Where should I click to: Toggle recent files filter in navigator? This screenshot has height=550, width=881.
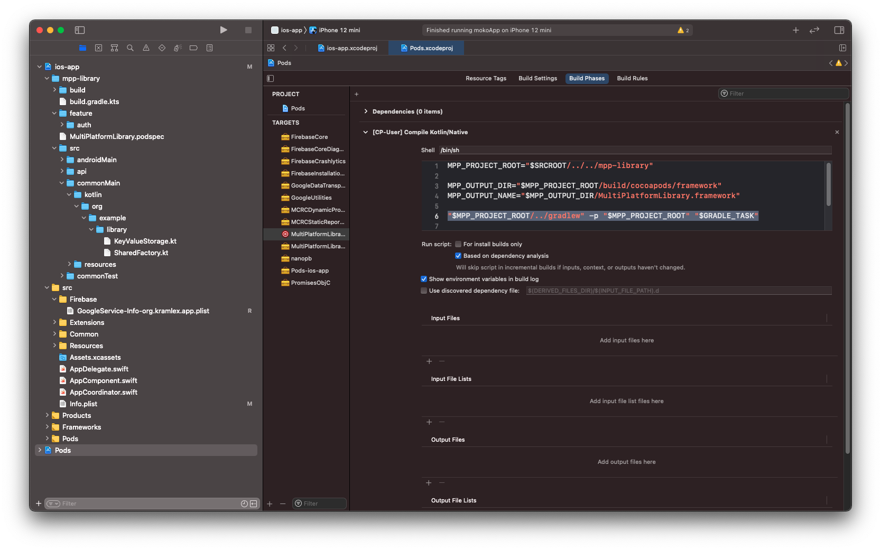coord(244,504)
